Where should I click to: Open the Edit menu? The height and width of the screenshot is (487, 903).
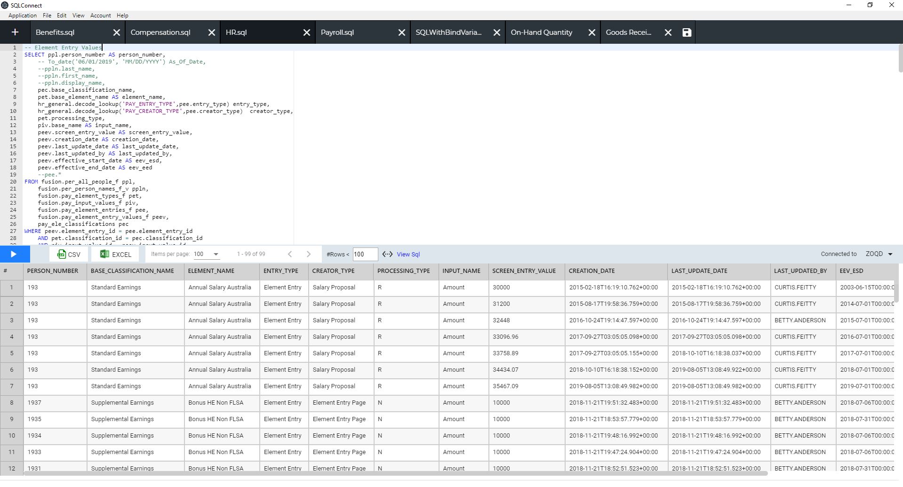coord(62,16)
